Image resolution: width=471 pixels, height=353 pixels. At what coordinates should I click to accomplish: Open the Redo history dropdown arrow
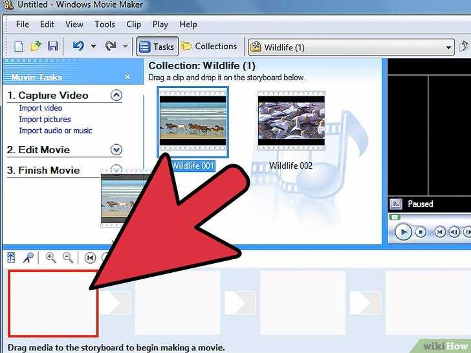[x=126, y=47]
